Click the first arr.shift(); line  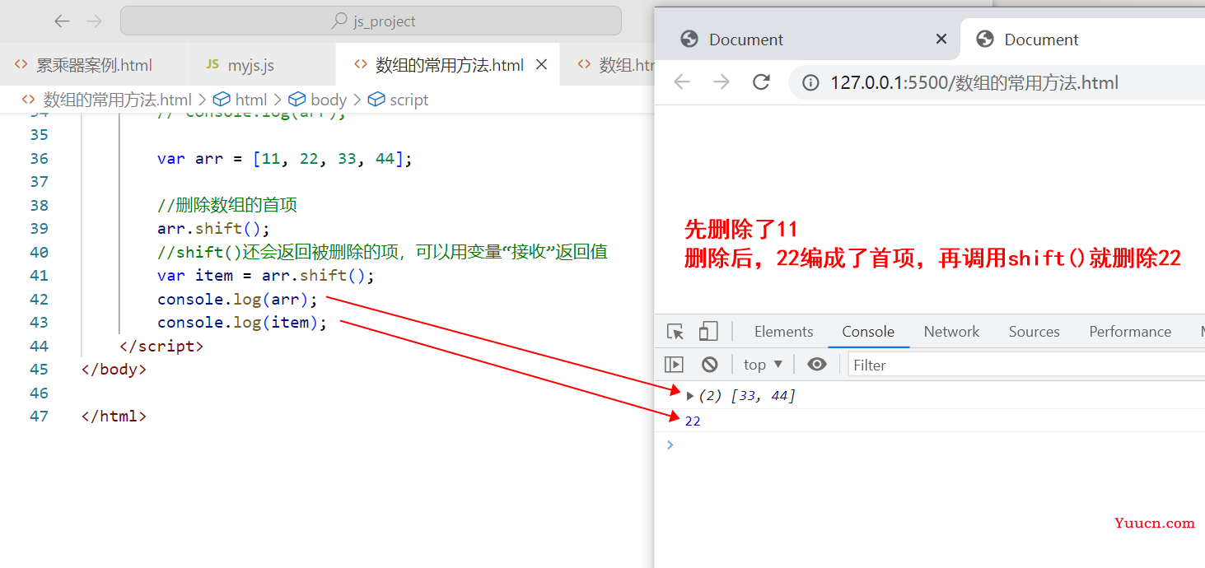[x=213, y=229]
